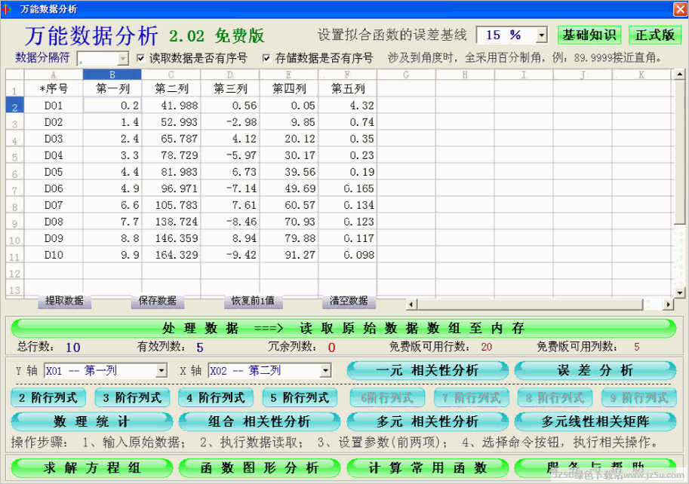Toggle the 读取数据是否有序号 checkbox
The height and width of the screenshot is (484, 689).
click(x=140, y=58)
